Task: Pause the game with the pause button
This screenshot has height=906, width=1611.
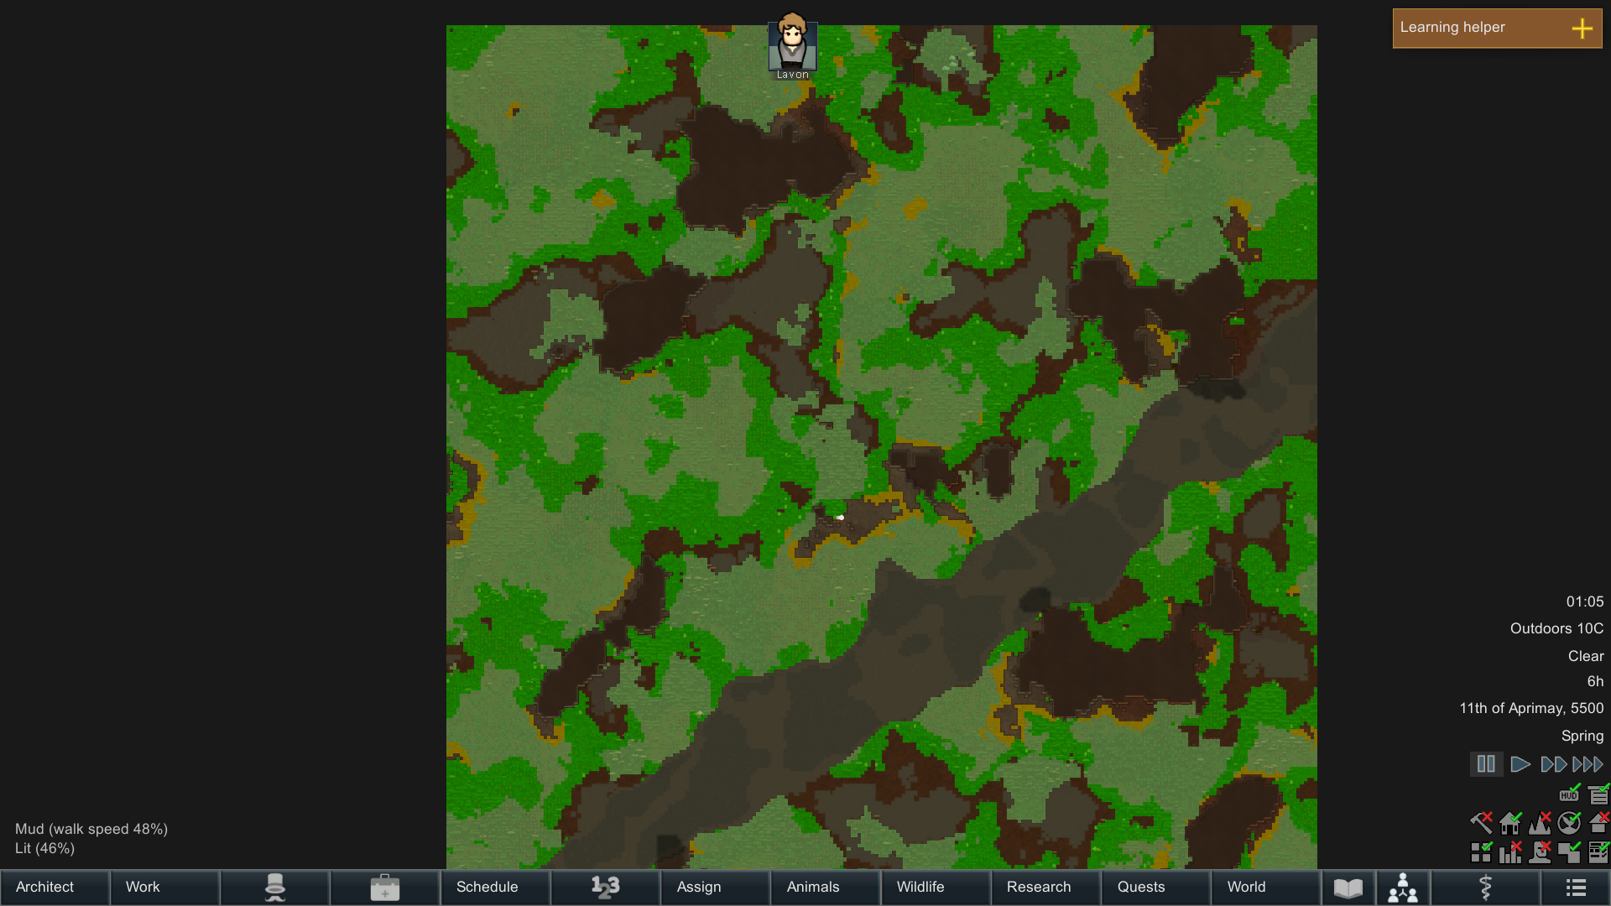Action: (x=1486, y=764)
